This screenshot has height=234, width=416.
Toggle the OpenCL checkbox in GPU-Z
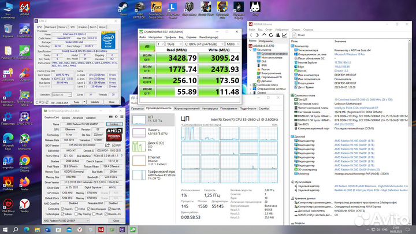(62, 209)
